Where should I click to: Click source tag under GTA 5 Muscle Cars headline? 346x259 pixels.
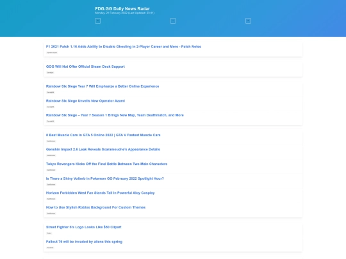click(51, 141)
